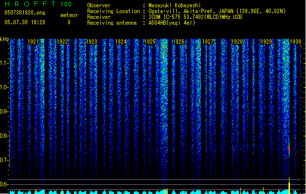
Task: Click the gray vertical bar beside 0.8 kHz
Action: click(x=10, y=149)
